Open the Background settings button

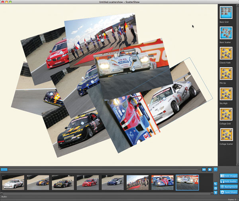229,187
